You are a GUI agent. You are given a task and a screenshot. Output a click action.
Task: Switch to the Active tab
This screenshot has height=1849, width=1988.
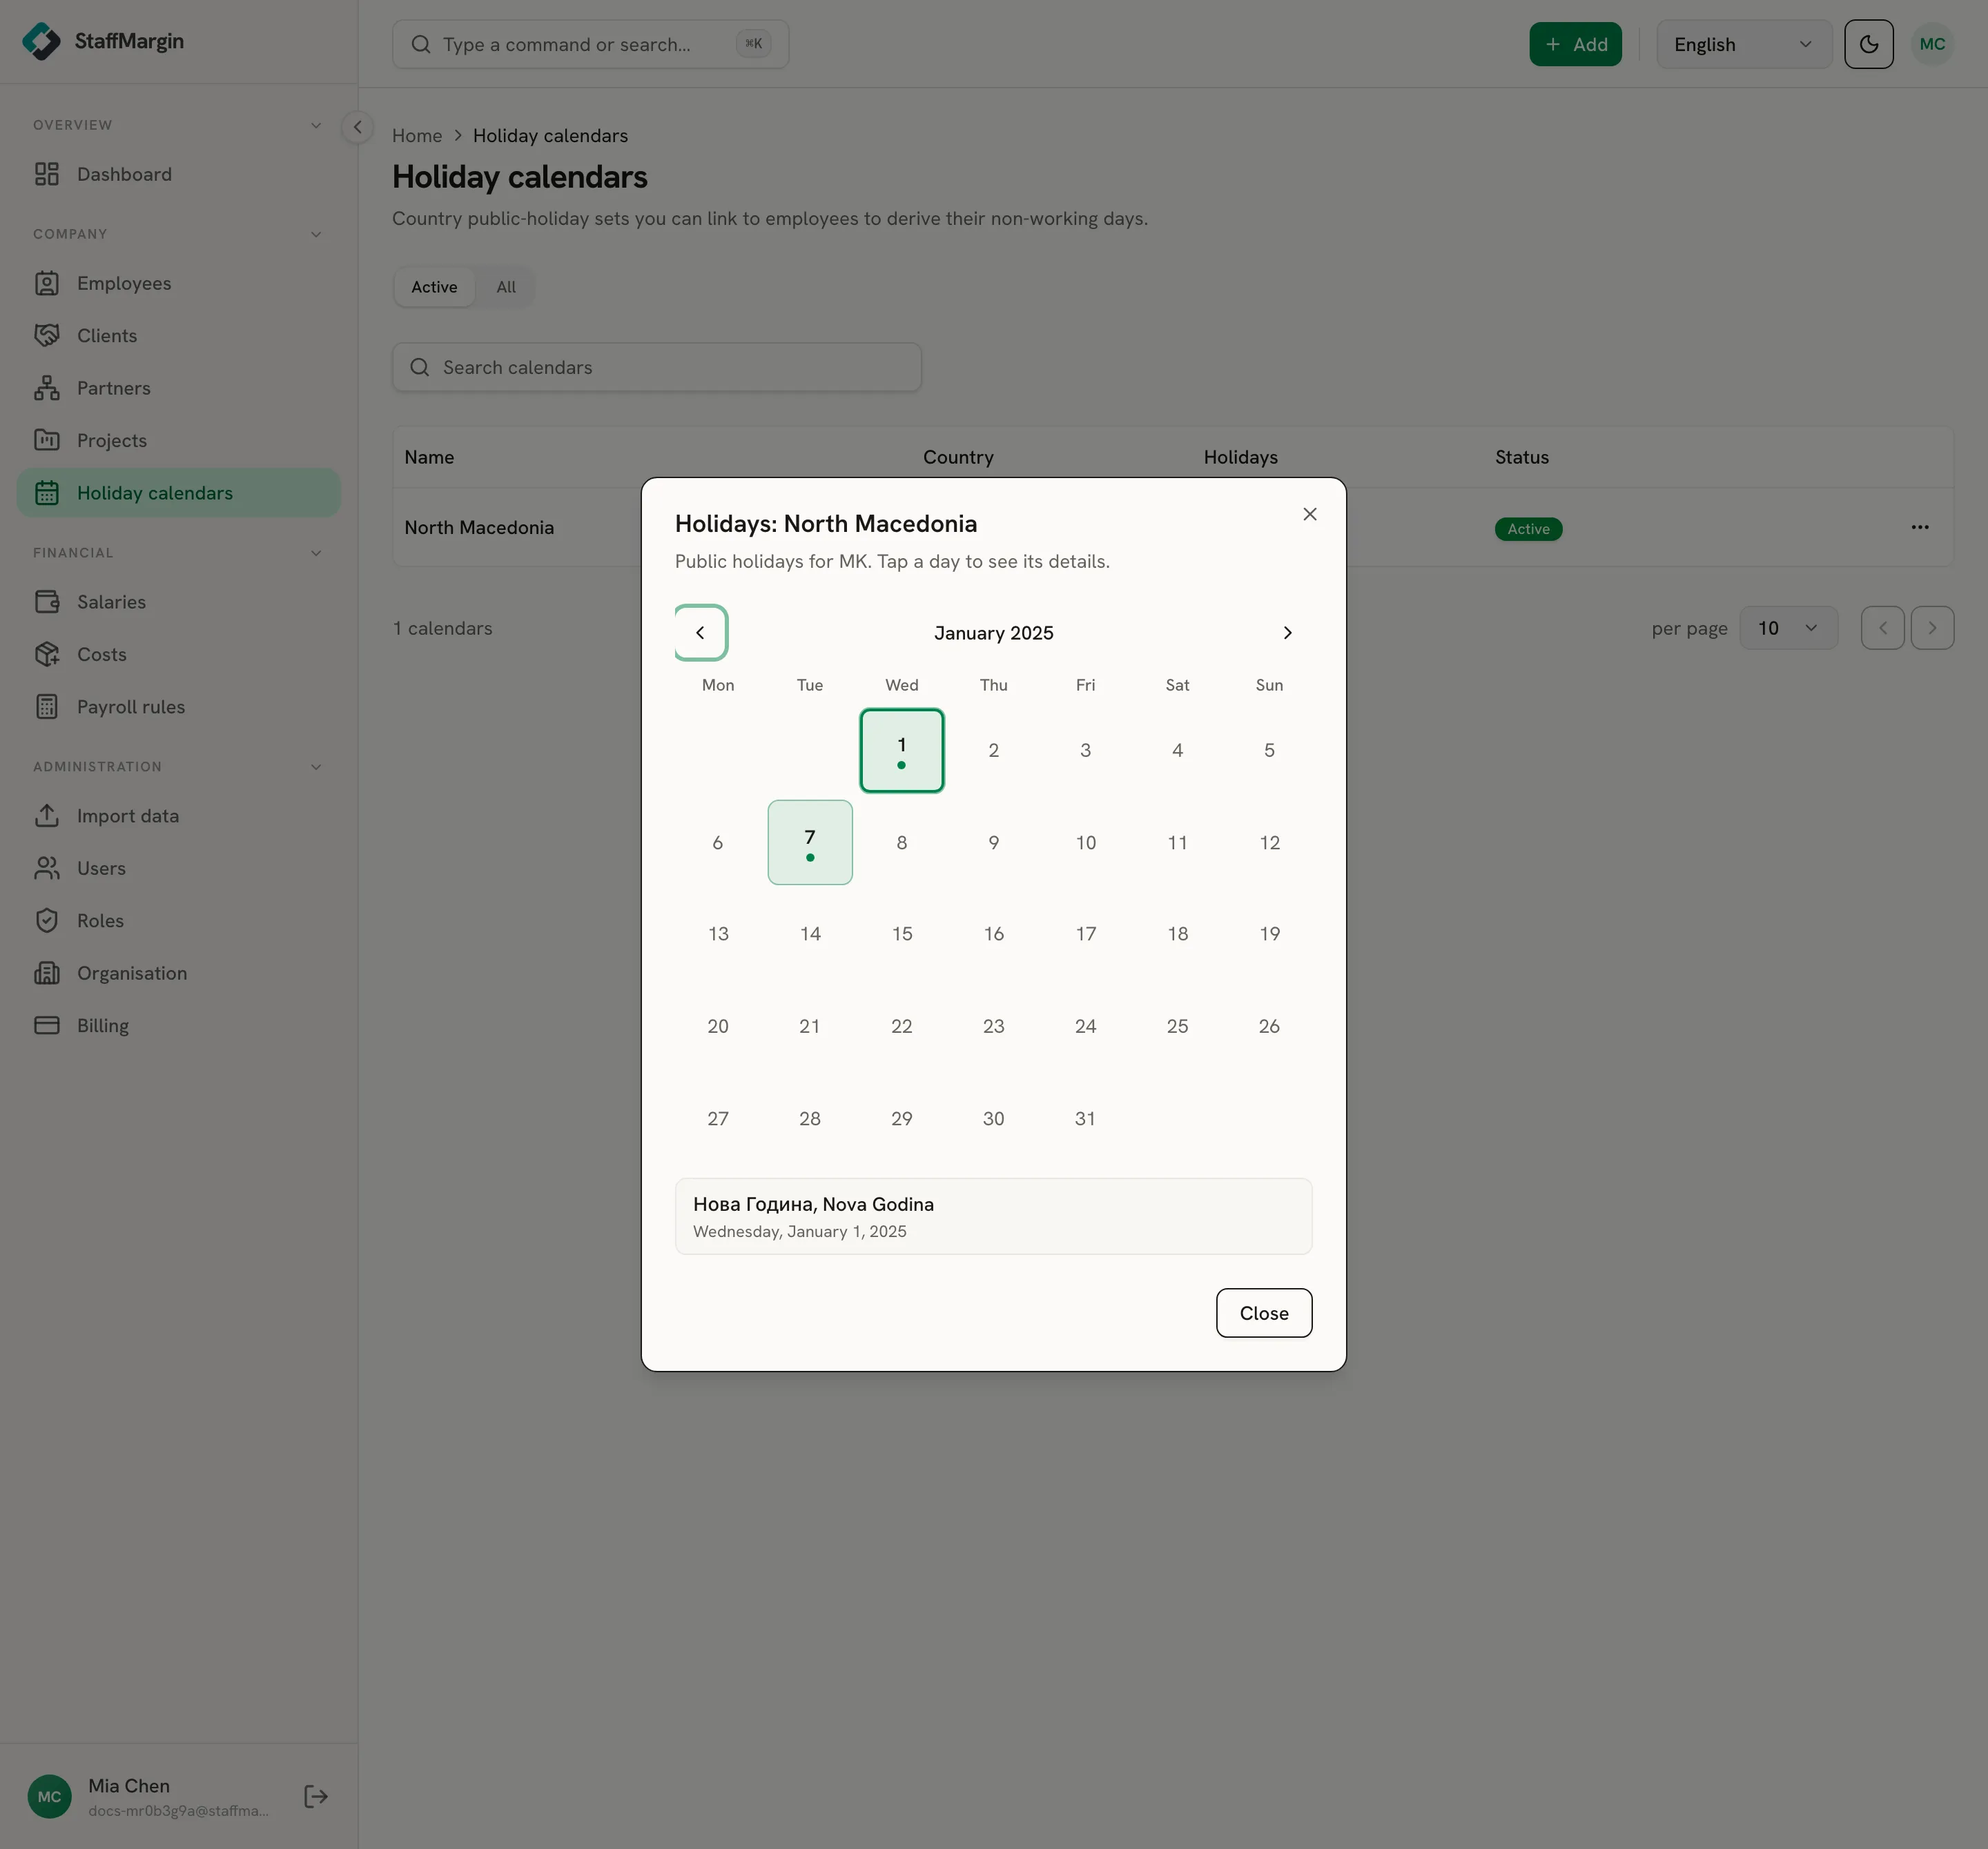[x=434, y=287]
